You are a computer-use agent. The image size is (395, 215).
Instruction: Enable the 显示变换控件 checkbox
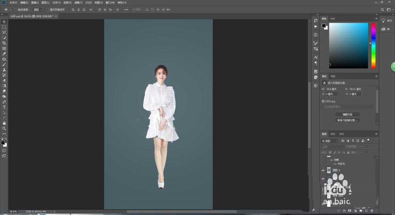click(x=47, y=9)
